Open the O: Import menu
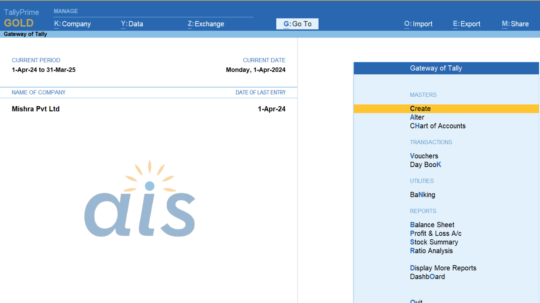The width and height of the screenshot is (540, 303). click(x=418, y=24)
